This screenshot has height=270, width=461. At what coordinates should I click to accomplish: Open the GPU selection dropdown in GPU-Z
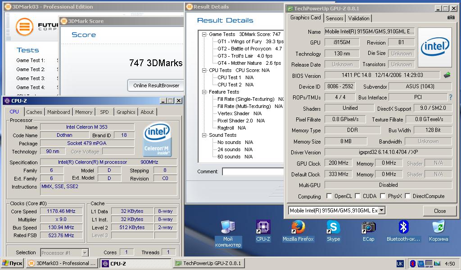[382, 210]
